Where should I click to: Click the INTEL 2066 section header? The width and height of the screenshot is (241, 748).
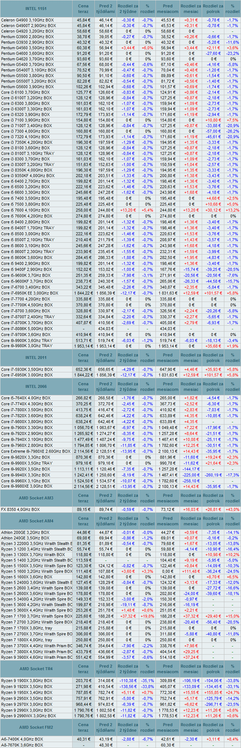coord(36,387)
